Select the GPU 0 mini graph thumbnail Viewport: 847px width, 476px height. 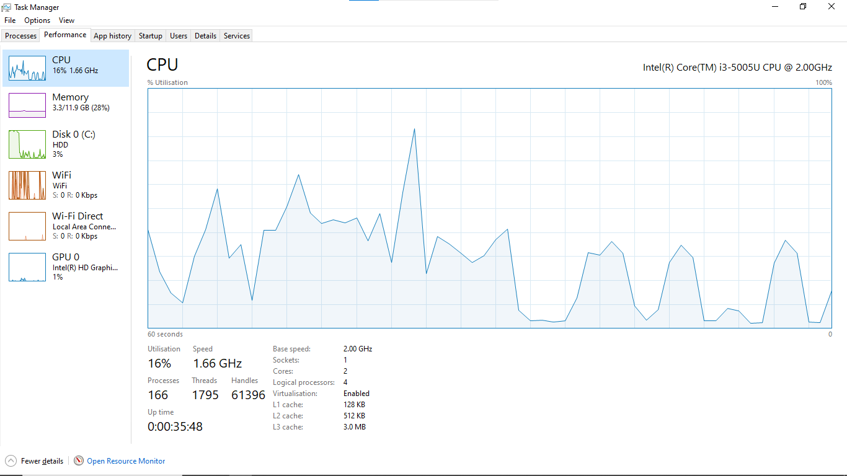coord(27,267)
